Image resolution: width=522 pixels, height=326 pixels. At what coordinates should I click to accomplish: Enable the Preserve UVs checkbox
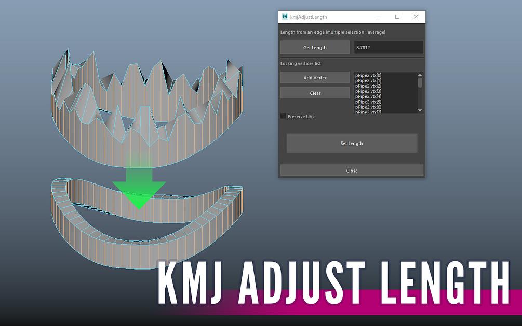tap(283, 117)
